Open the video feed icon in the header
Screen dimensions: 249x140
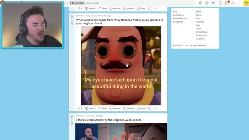[x=213, y=3]
